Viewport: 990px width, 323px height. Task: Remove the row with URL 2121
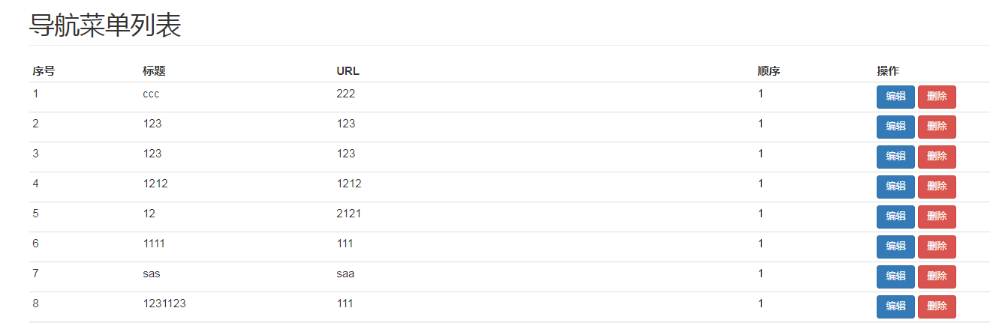[x=936, y=217]
